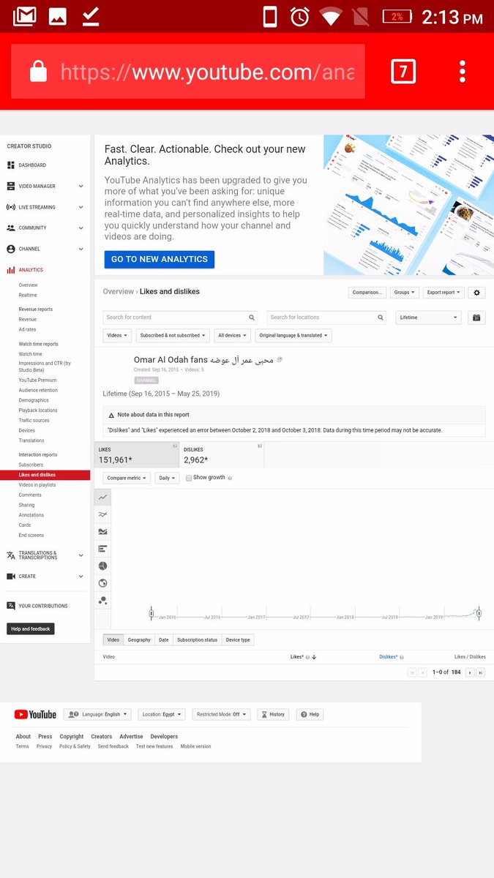Select the Video tab below chart
Viewport: 494px width, 878px height.
tap(113, 639)
